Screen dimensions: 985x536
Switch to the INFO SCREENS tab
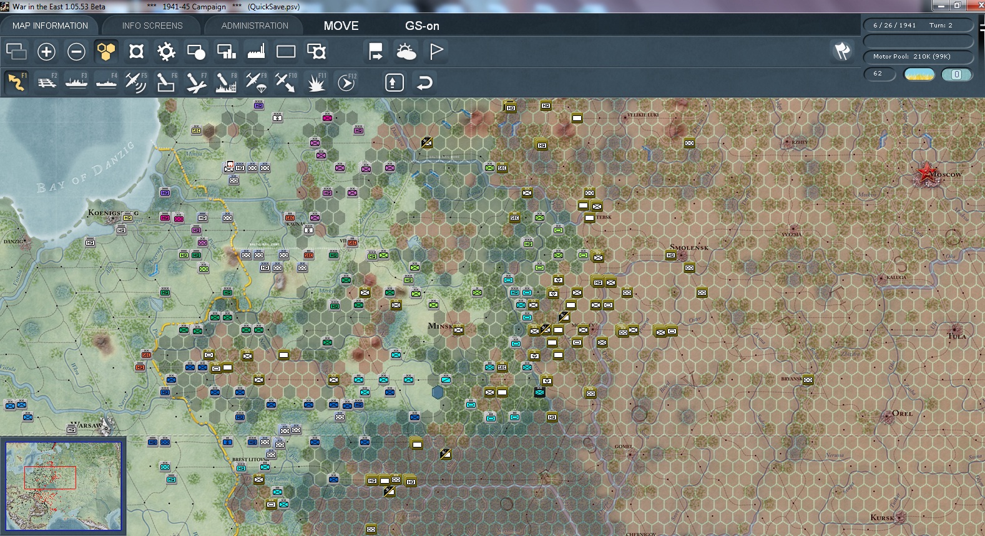tap(152, 26)
